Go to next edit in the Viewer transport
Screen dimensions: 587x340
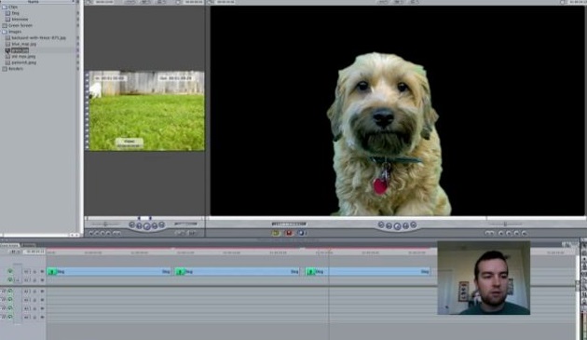(x=162, y=225)
